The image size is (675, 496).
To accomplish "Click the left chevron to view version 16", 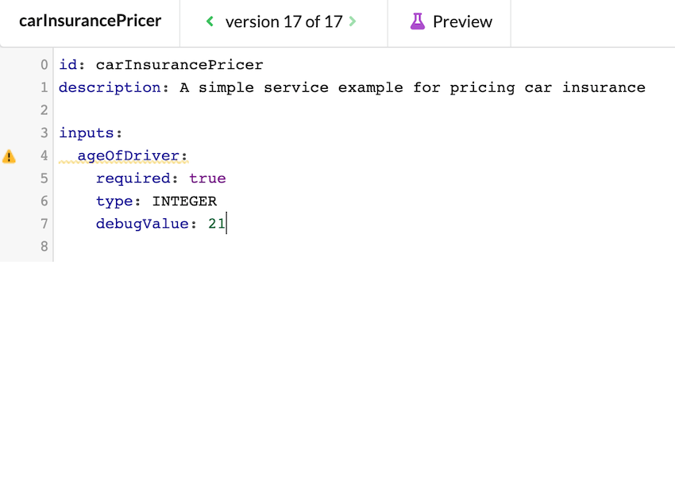I will [x=209, y=22].
